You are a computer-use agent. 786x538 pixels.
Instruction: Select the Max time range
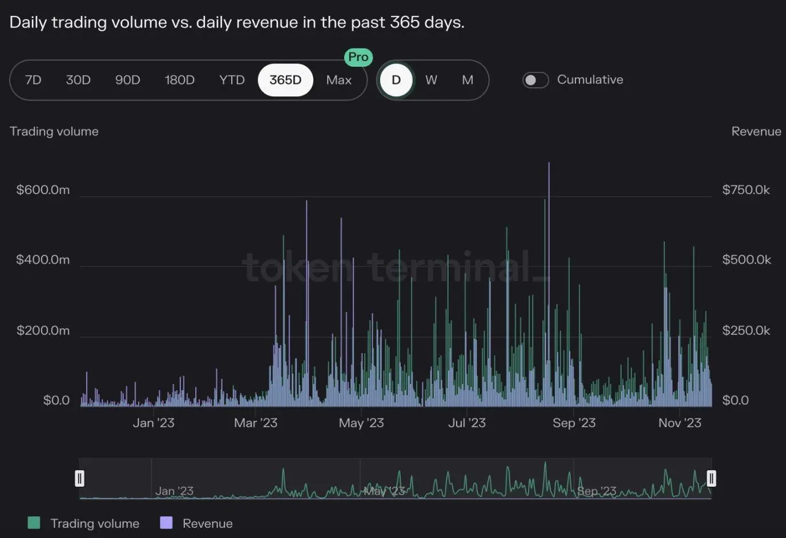click(x=338, y=80)
